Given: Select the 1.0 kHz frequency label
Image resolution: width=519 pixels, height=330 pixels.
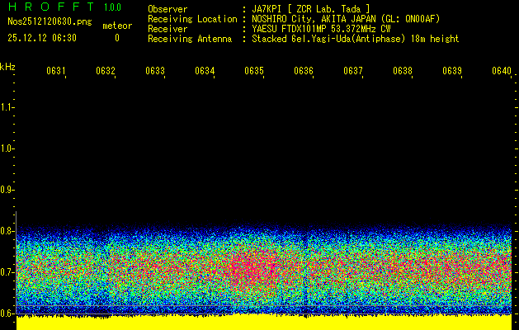Looking at the screenshot, I should coord(7,148).
